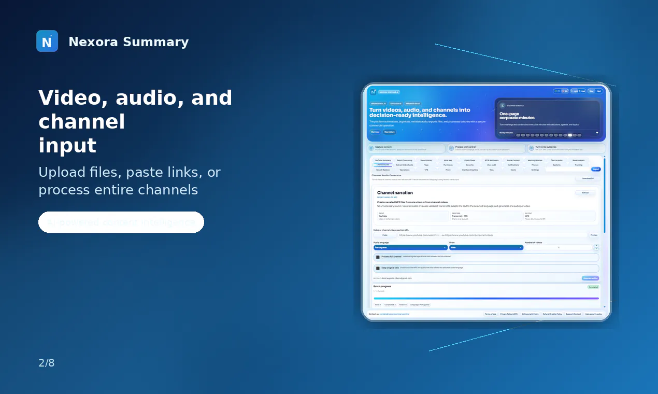
Task: Click the Download ZIP button
Action: coord(588,178)
